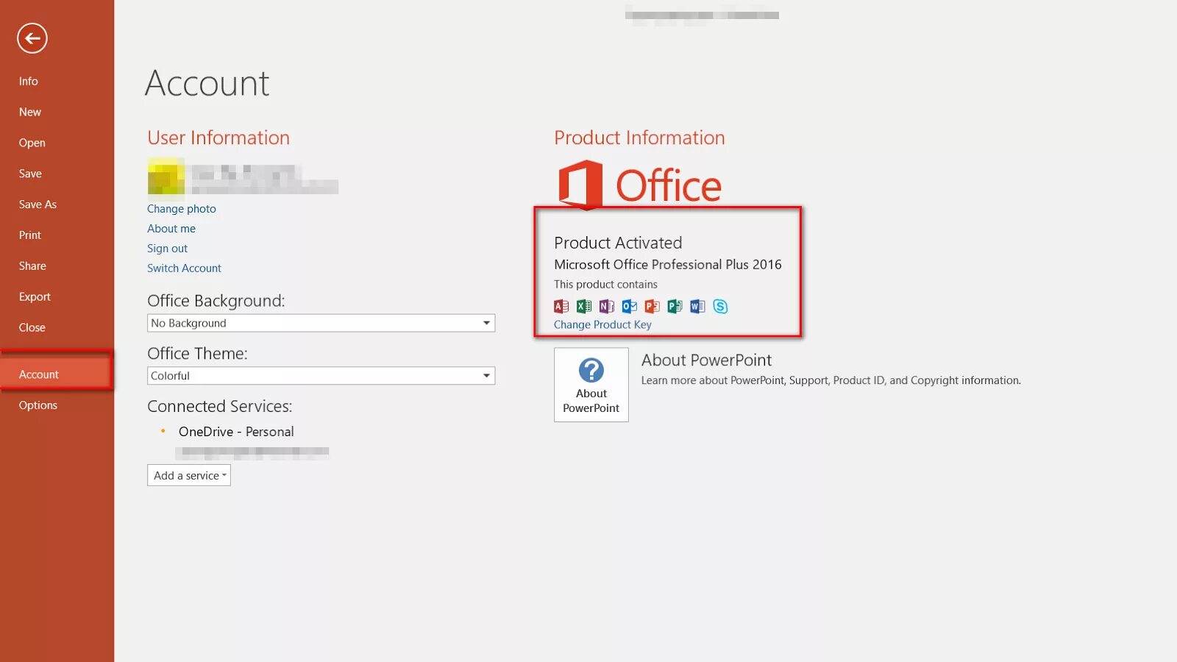Click the Skype app icon
The height and width of the screenshot is (662, 1177).
[x=721, y=306]
